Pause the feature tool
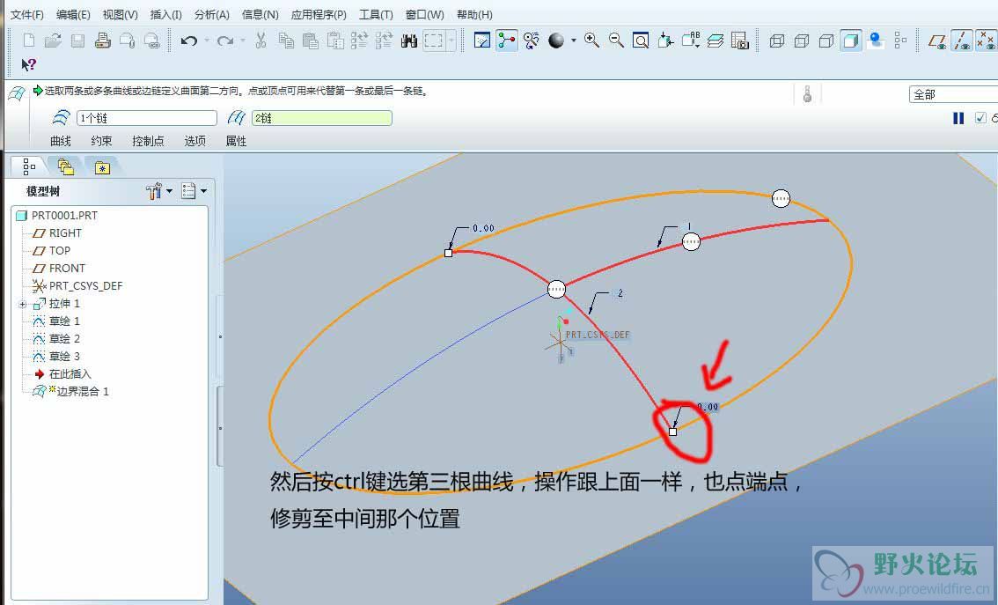998x605 pixels. [958, 118]
